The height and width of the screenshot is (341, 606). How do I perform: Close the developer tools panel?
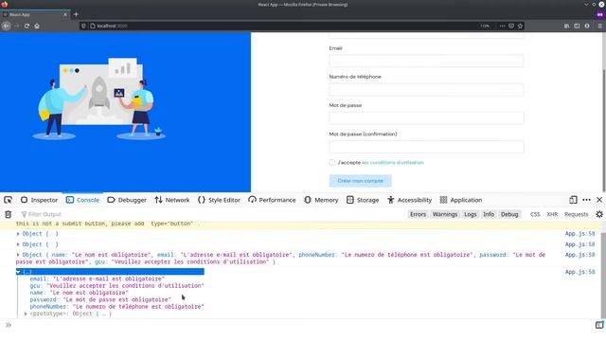(x=599, y=200)
